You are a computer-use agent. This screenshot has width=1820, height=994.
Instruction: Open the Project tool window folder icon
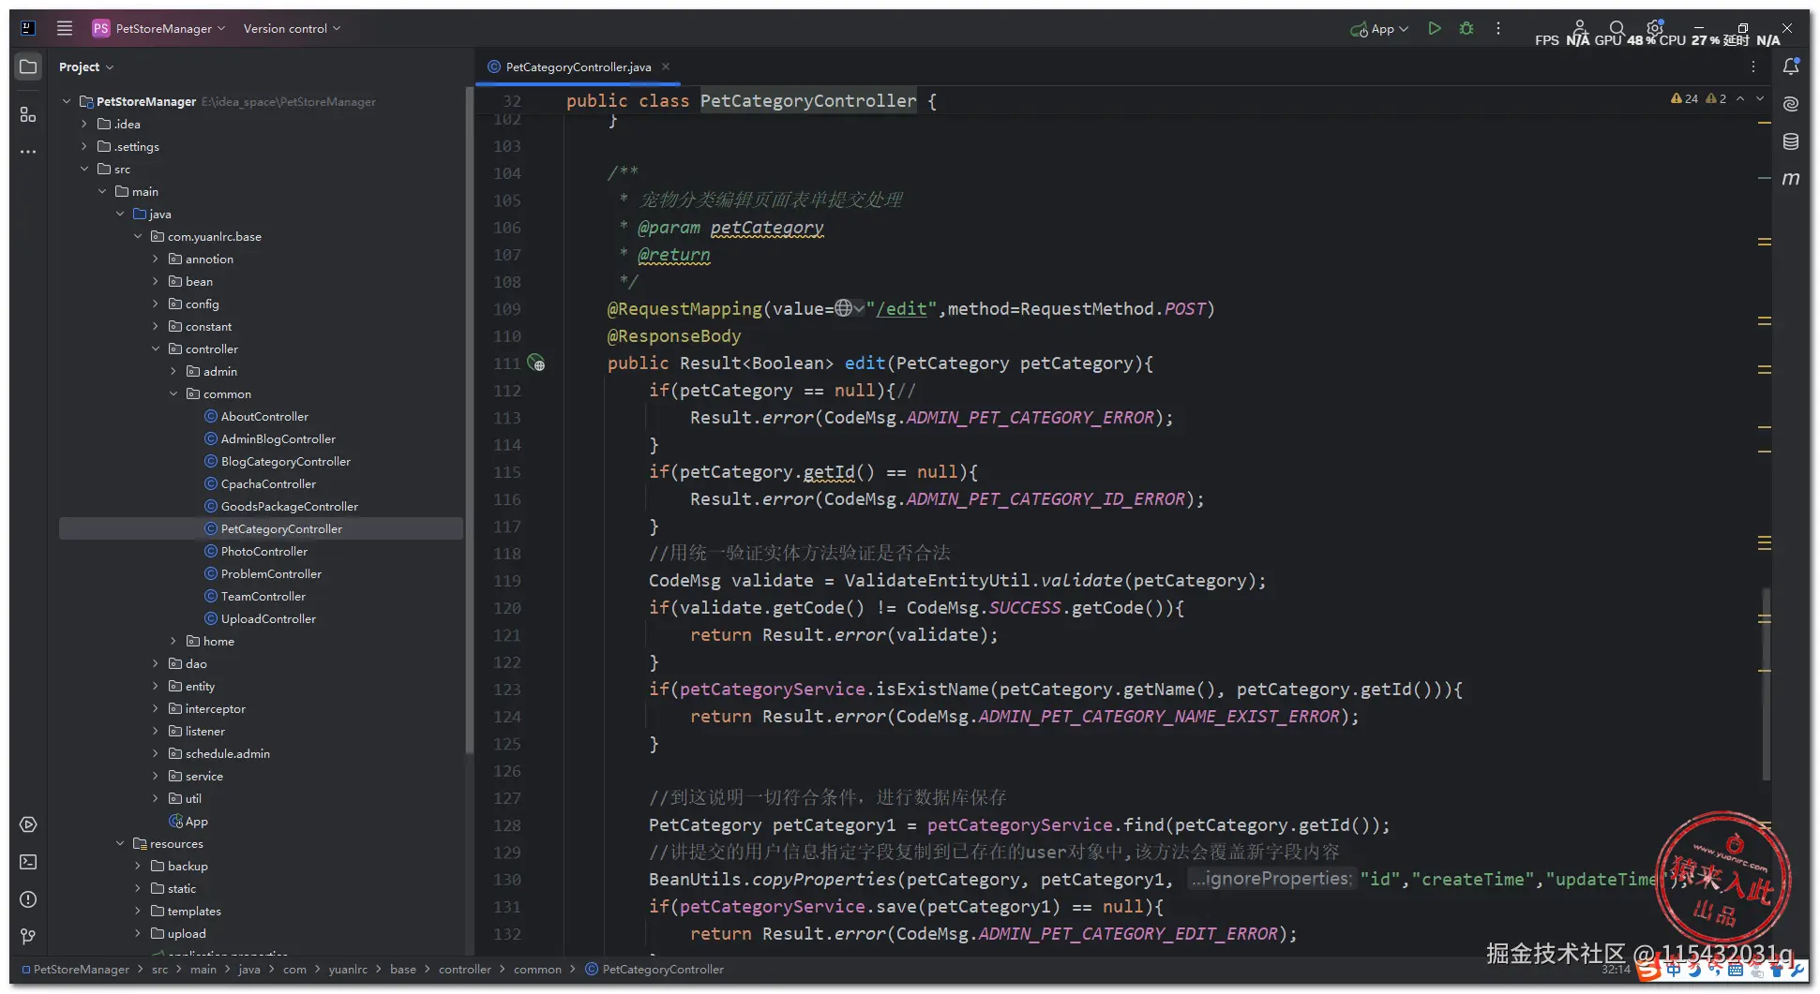(x=28, y=67)
